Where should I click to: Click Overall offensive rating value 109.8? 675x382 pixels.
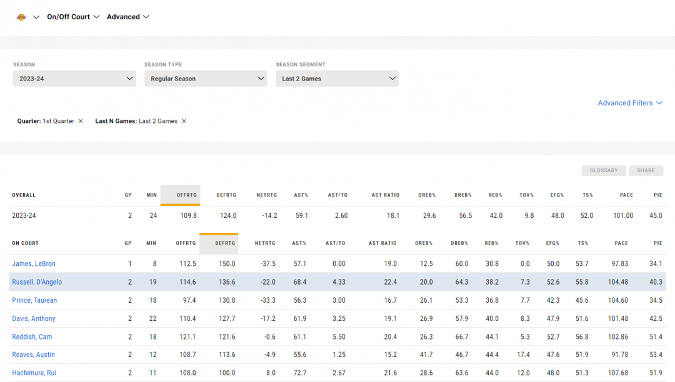(189, 216)
